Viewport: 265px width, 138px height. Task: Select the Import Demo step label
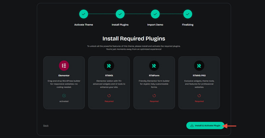[155, 25]
